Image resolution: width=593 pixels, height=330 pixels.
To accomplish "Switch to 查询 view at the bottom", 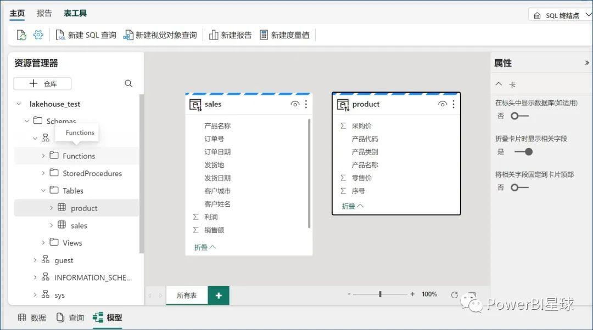I will (x=70, y=317).
